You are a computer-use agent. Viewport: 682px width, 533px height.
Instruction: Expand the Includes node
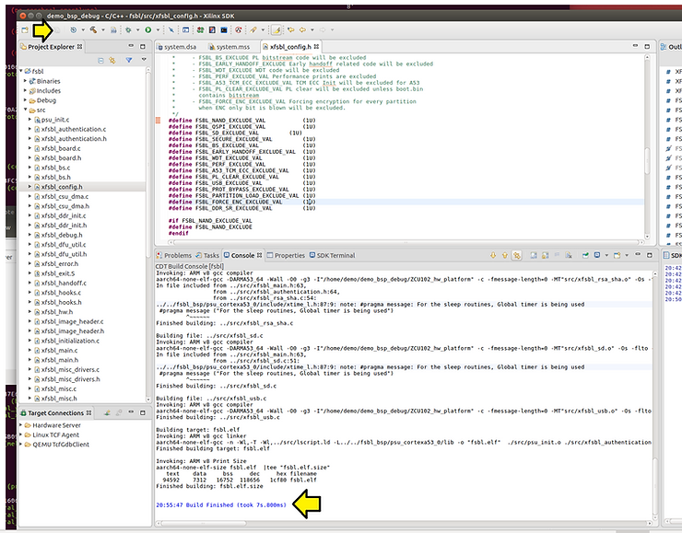pyautogui.click(x=25, y=90)
